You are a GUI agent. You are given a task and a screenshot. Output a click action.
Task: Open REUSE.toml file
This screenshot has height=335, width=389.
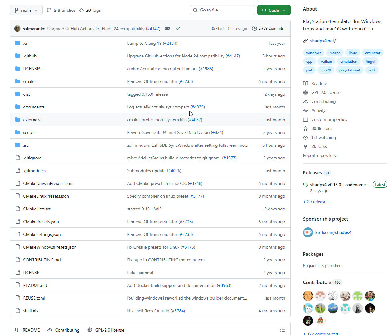(34, 298)
